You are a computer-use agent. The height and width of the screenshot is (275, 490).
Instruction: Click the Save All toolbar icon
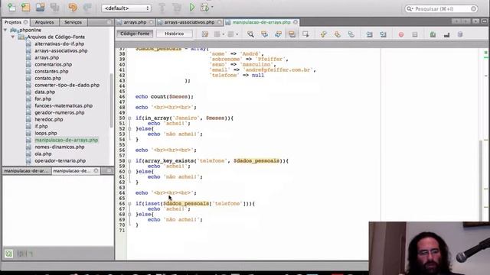click(54, 7)
